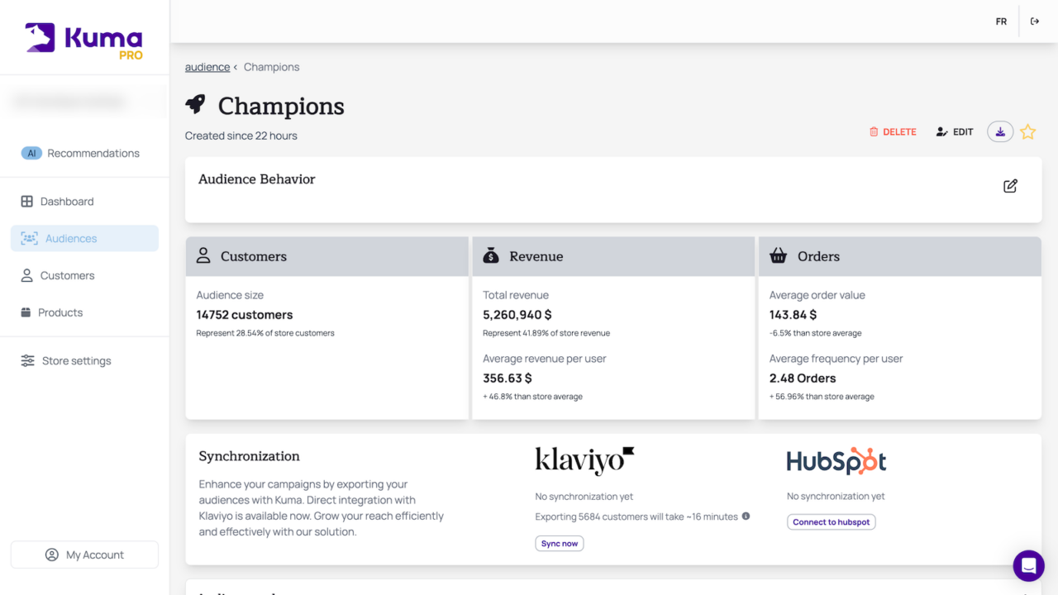Click the AI badge next to Recommendations
This screenshot has width=1058, height=595.
31,153
